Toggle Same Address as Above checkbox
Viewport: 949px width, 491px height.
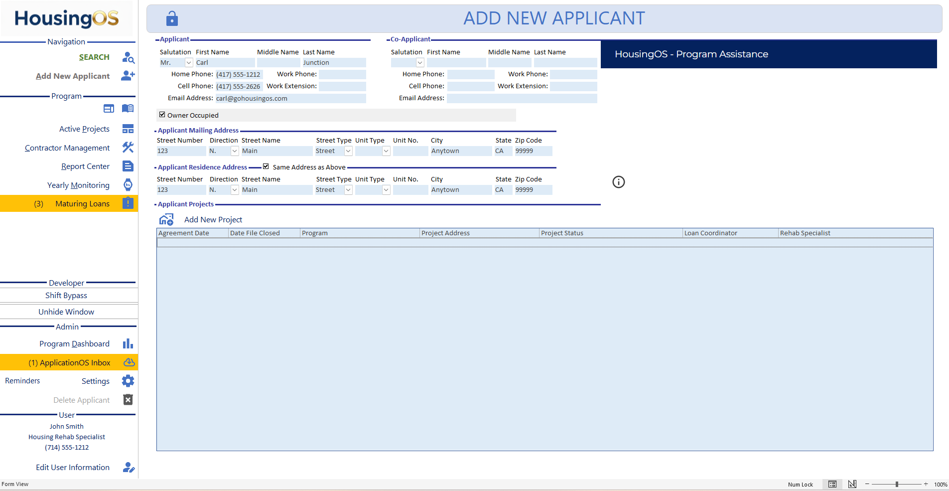[266, 166]
